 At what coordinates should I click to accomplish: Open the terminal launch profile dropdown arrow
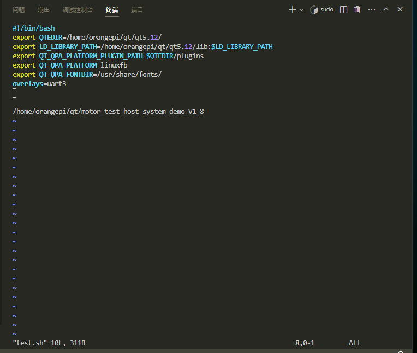tap(301, 10)
